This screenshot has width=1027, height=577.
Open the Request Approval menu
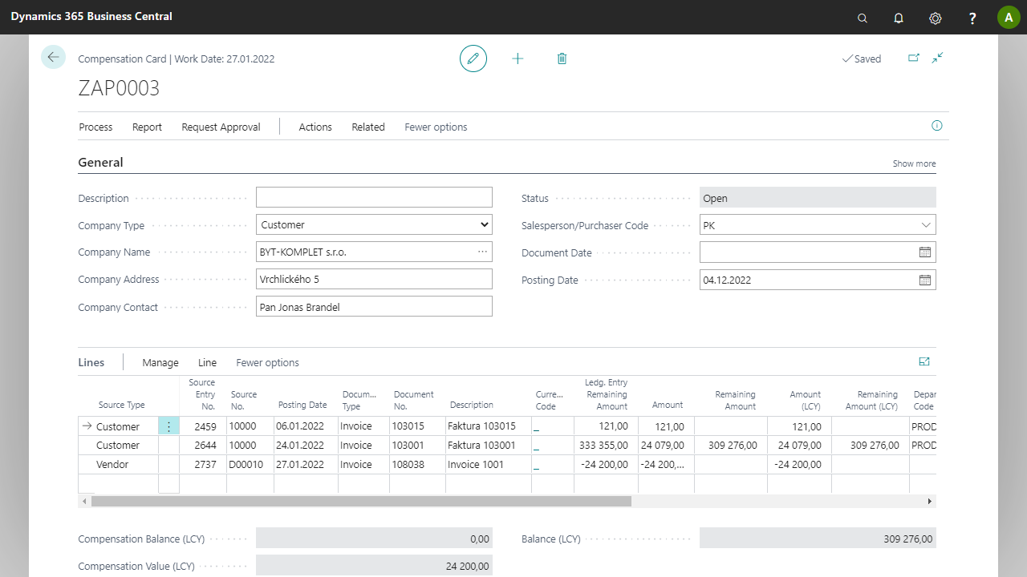point(221,127)
